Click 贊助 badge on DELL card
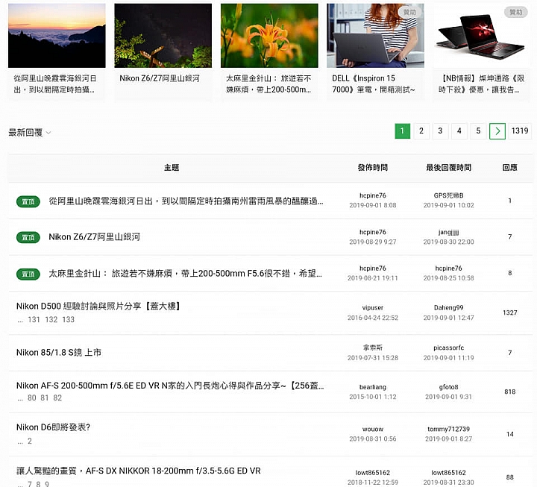537x487 pixels. [409, 13]
